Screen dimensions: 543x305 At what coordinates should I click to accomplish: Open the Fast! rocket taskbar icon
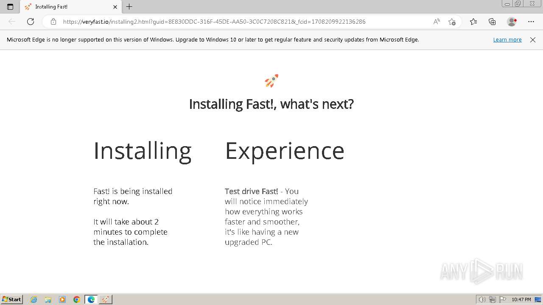coord(106,299)
